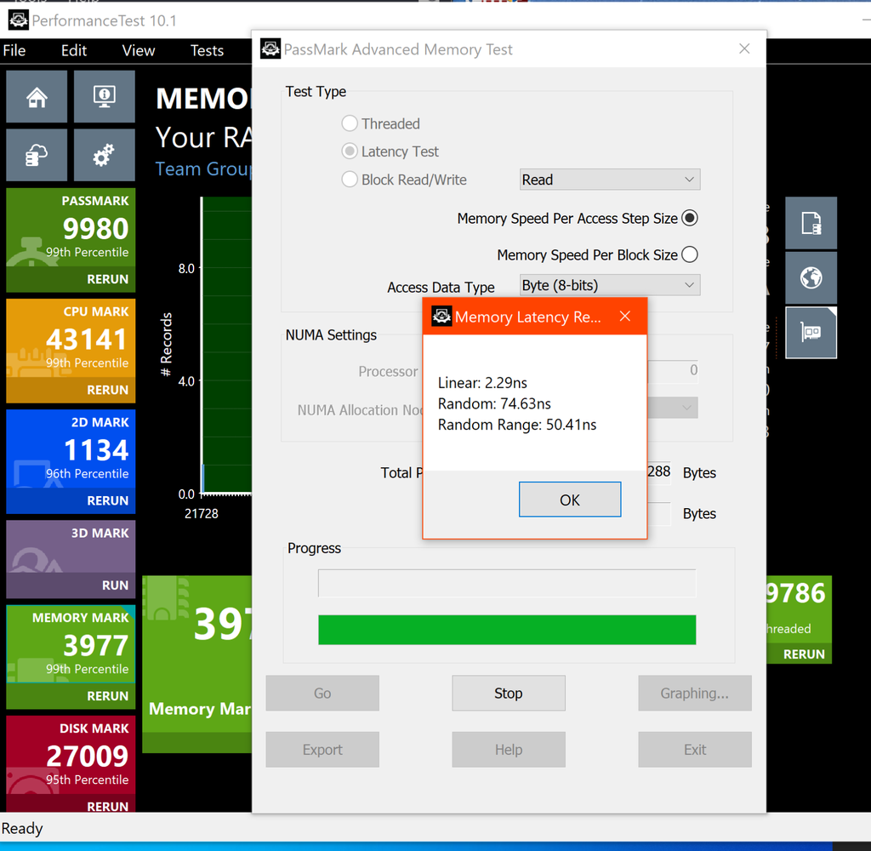Click the Go button

tap(322, 694)
